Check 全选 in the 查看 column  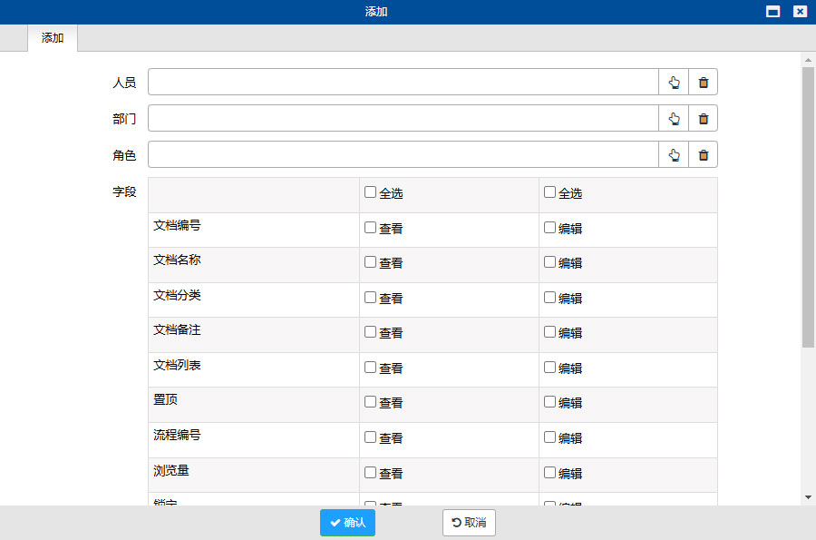click(370, 192)
